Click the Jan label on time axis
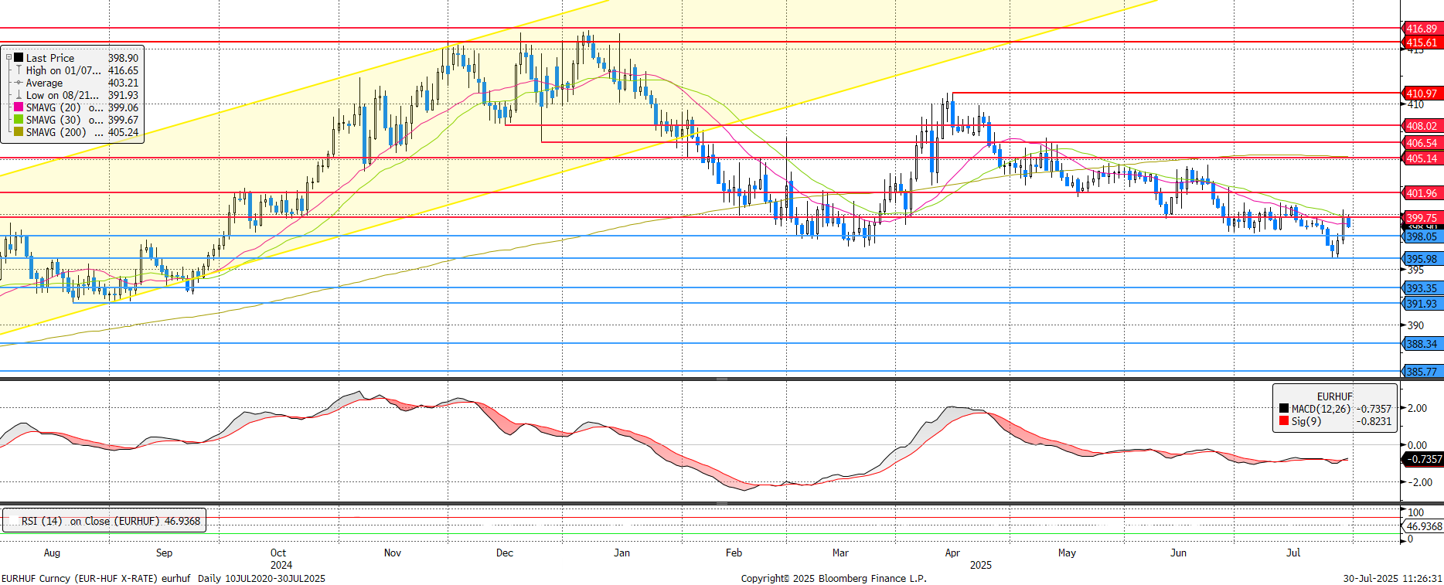Viewport: 1444px width, 585px height. tap(622, 553)
